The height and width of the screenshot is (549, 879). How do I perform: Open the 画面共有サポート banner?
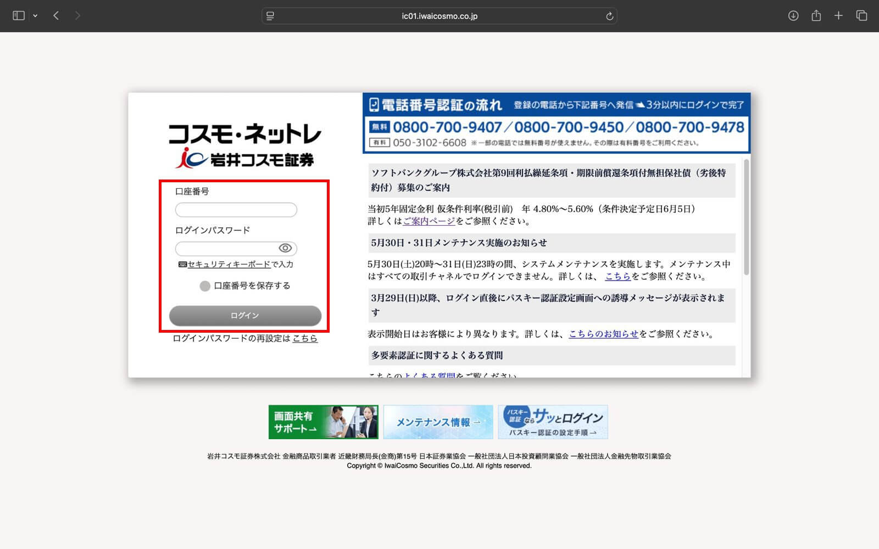pyautogui.click(x=323, y=422)
